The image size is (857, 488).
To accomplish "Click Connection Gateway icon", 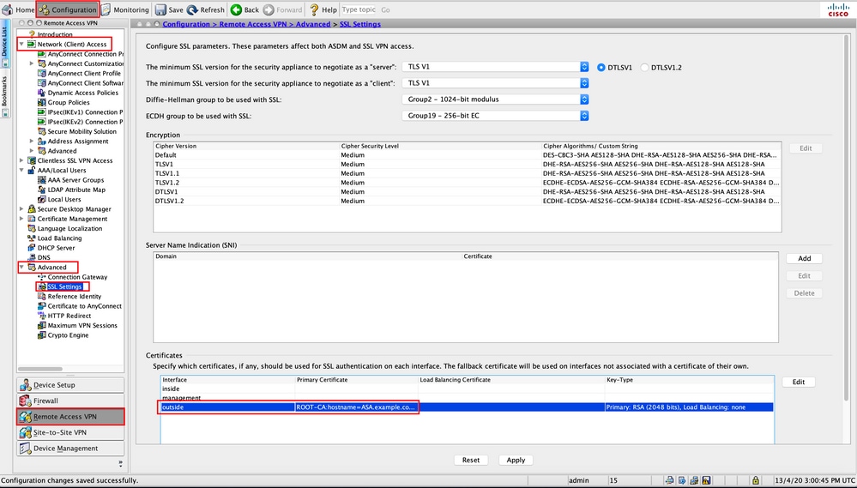I will (x=41, y=277).
